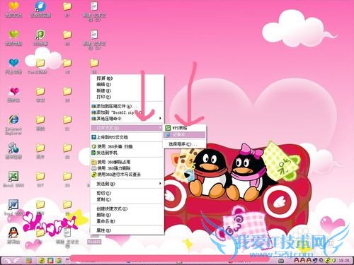
Task: Click the green shield tray icon
Action: click(333, 261)
